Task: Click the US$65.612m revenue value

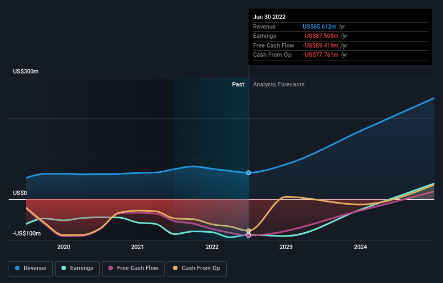Action: pyautogui.click(x=319, y=26)
